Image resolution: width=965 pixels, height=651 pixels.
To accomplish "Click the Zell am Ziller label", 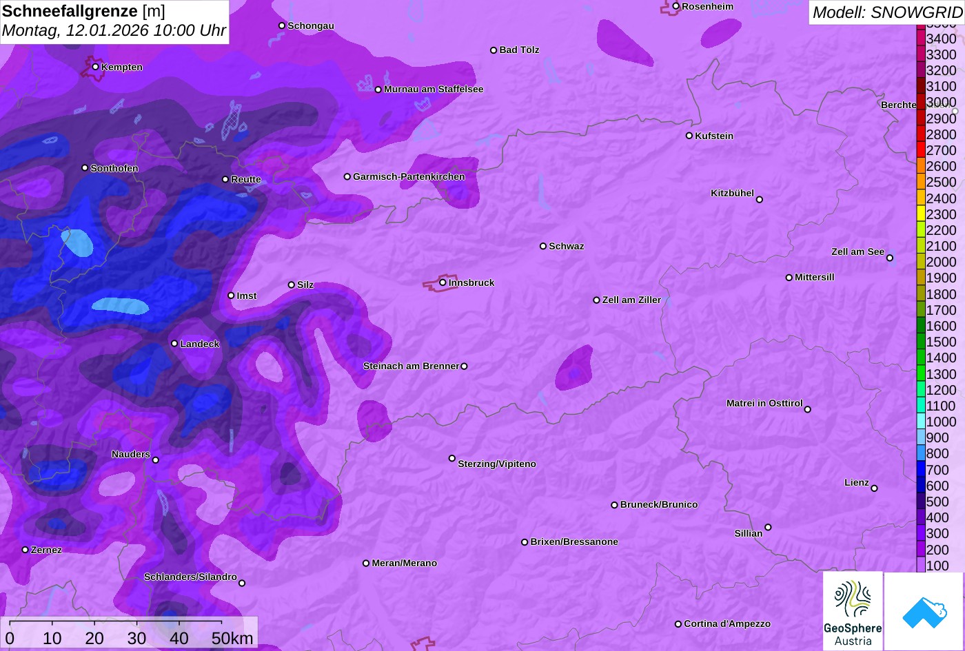I will [x=631, y=300].
